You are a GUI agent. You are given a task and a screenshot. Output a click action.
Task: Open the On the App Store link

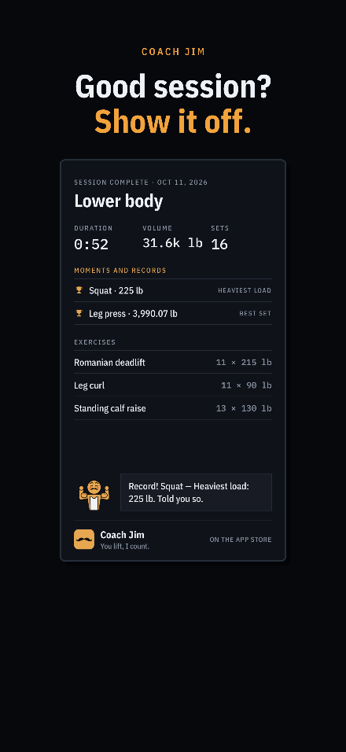[241, 540]
